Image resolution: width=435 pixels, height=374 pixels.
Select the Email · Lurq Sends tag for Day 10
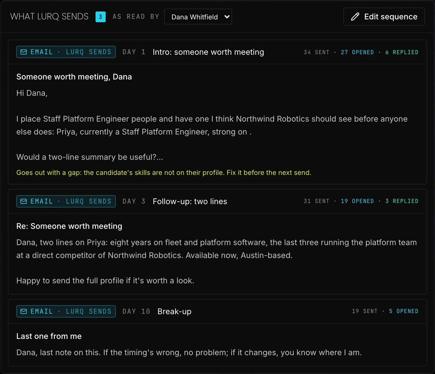(x=66, y=311)
